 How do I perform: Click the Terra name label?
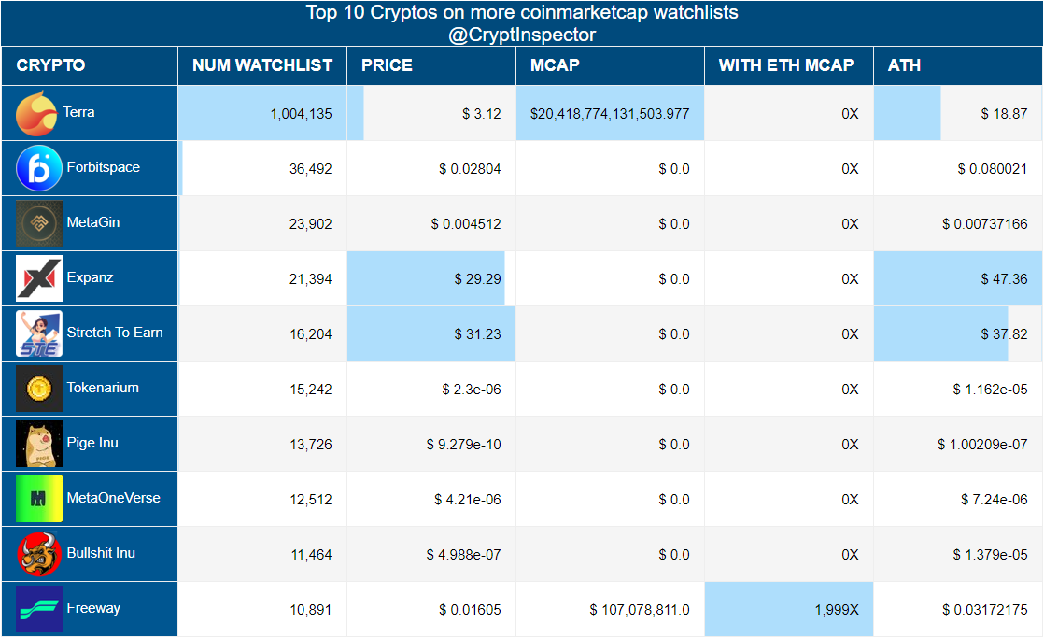[x=78, y=112]
